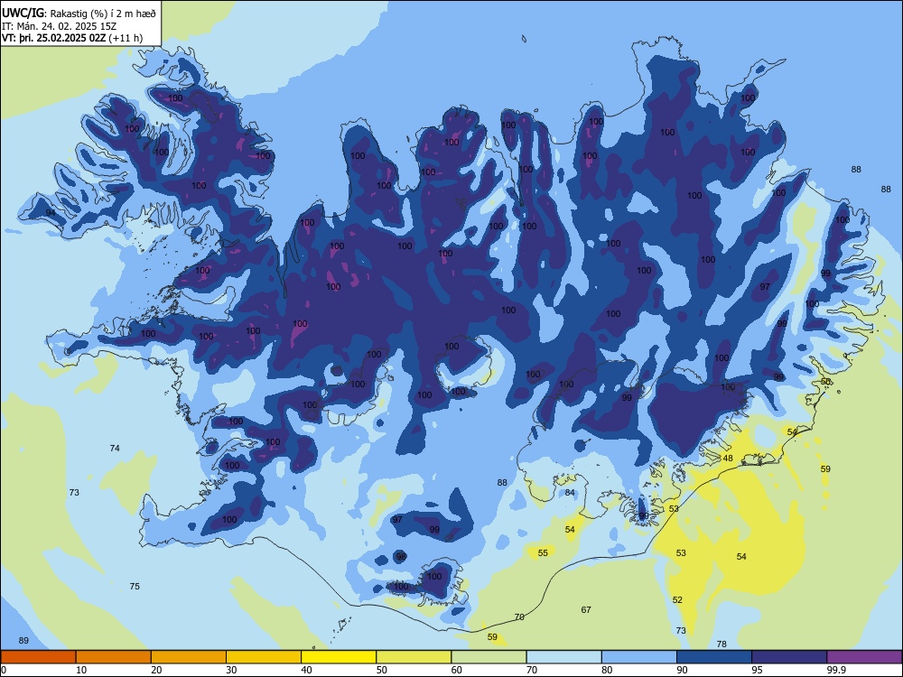Select the 'IT: Mán. 24. 02. 2025 15Z' line

point(59,26)
